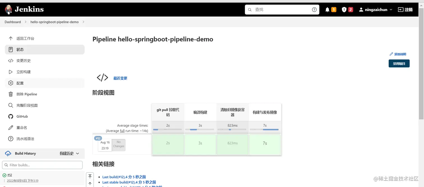Click the user avatar icon next to ningzaichun
The height and width of the screenshot is (187, 424).
pos(361,10)
